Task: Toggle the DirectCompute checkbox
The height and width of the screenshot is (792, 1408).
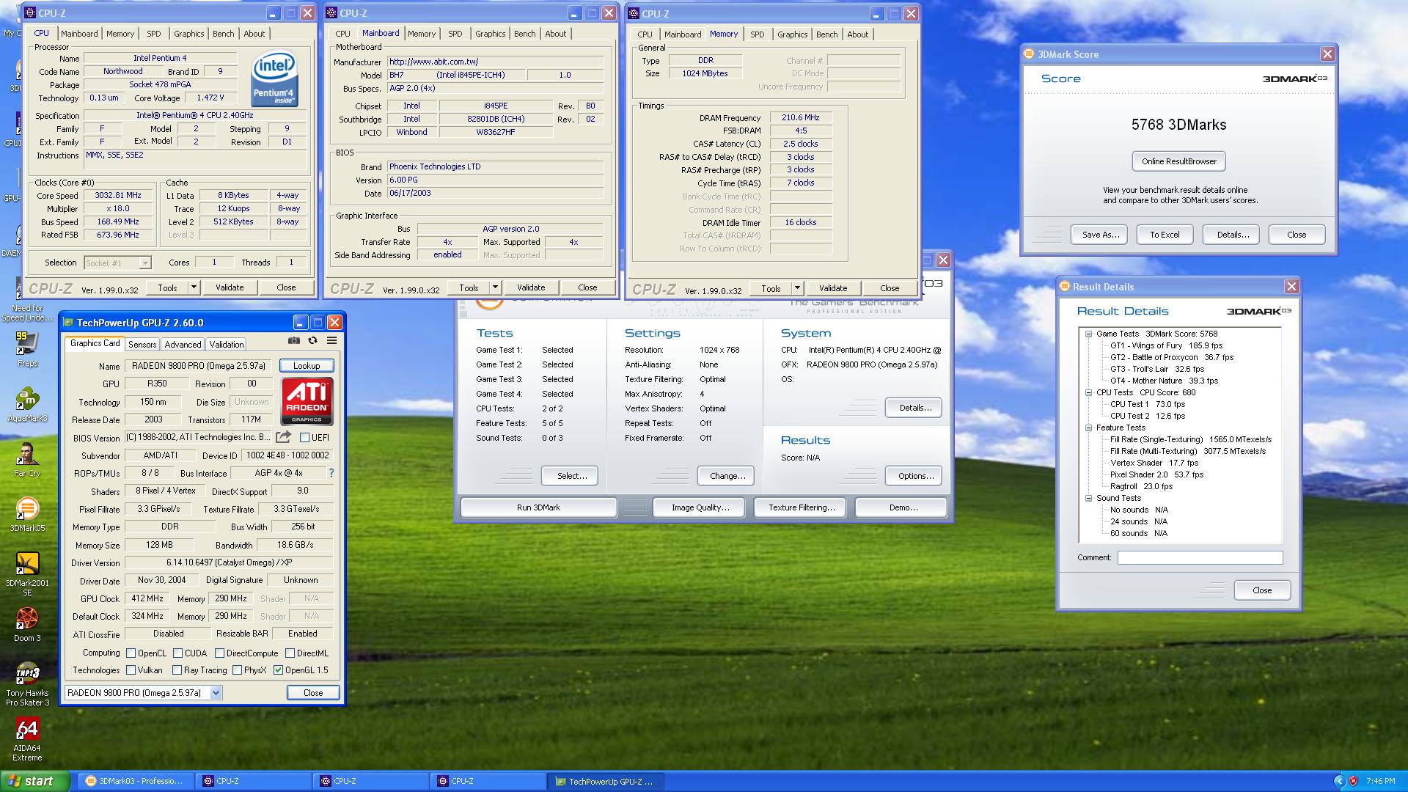Action: (x=219, y=653)
